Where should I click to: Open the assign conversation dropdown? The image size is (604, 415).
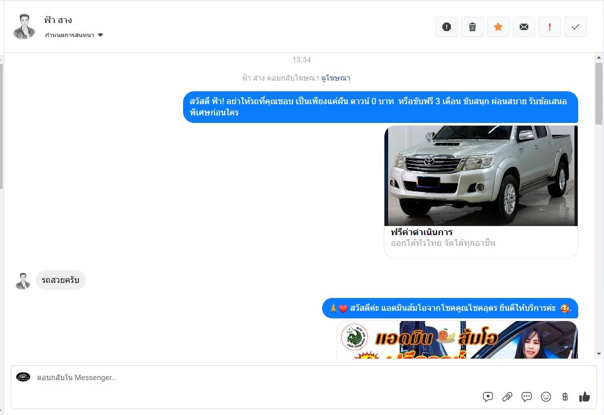coord(74,35)
